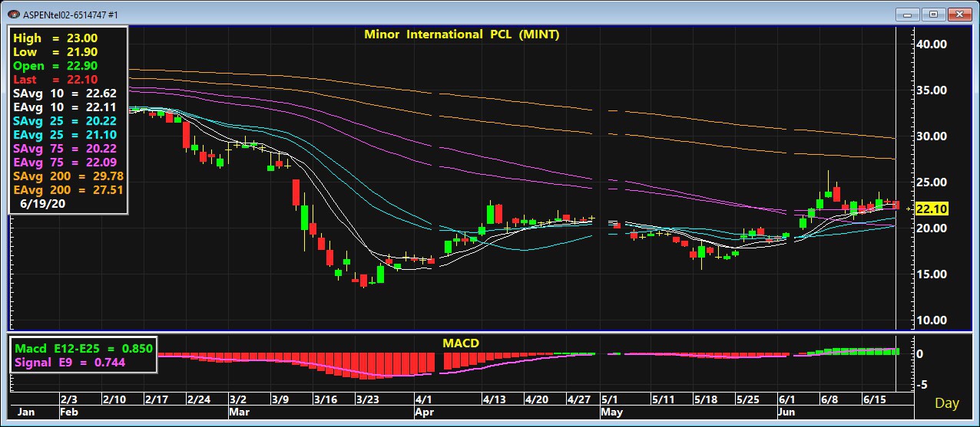Click the 3/2 date on time axis
This screenshot has width=980, height=427.
point(238,399)
